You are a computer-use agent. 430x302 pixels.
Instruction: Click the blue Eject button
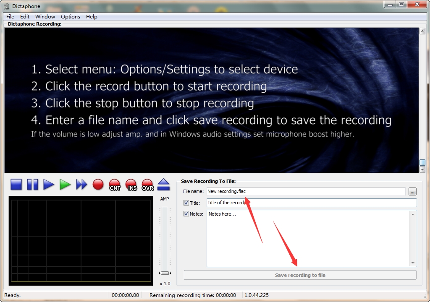click(164, 185)
